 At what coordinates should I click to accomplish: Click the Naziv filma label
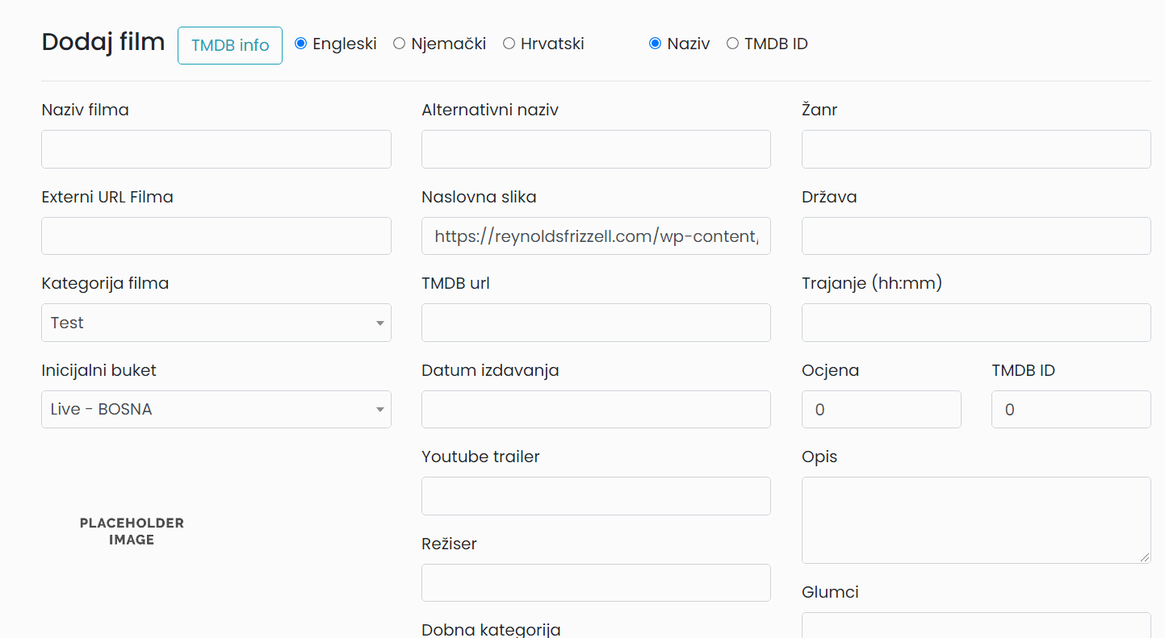(86, 110)
